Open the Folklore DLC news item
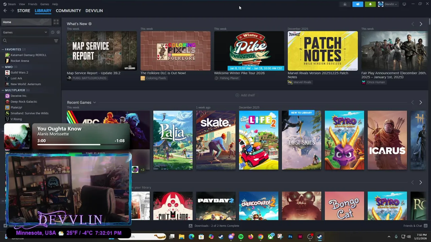 pyautogui.click(x=175, y=51)
